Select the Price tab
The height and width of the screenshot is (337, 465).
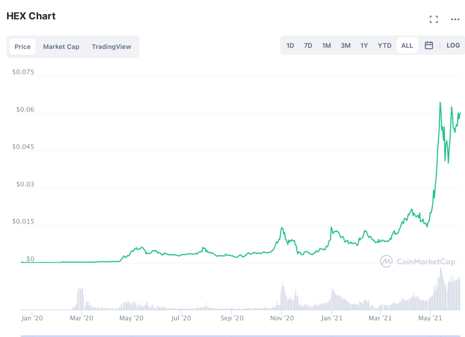tap(23, 46)
